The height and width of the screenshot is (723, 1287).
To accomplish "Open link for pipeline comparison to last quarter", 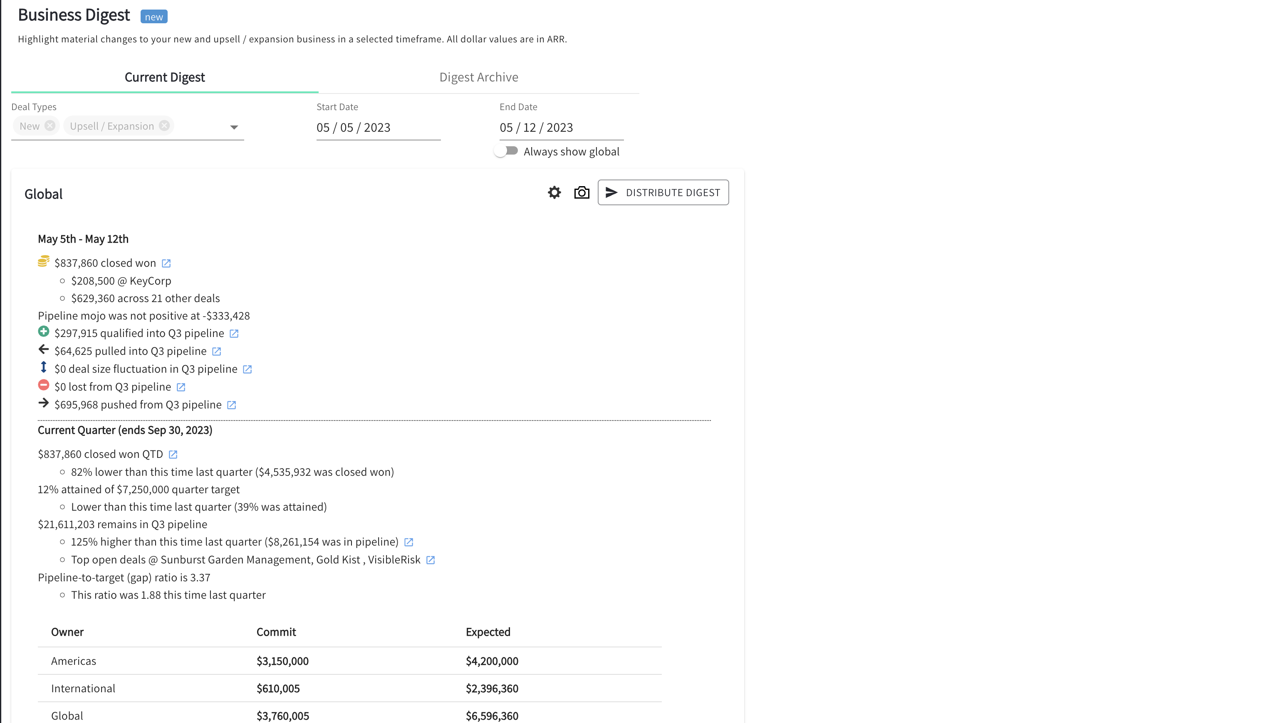I will (x=408, y=542).
